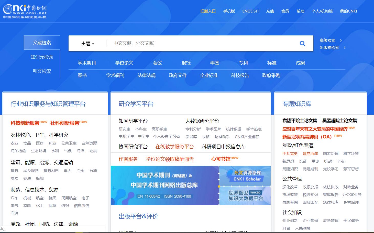
Task: Open 应对百年未有之大变局的中国经济
Action: click(x=315, y=129)
